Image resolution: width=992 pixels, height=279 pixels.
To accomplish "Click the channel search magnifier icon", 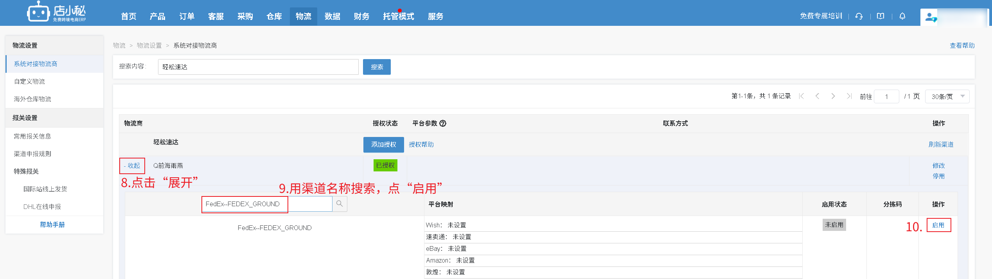I will 340,204.
